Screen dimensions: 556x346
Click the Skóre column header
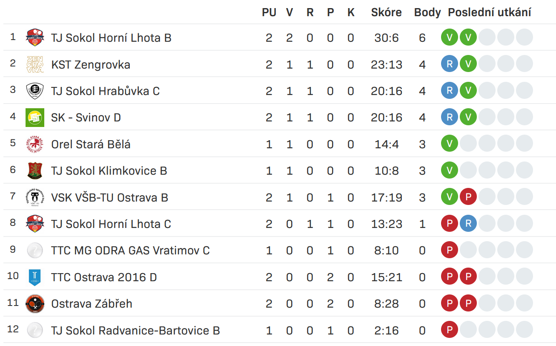pos(386,12)
